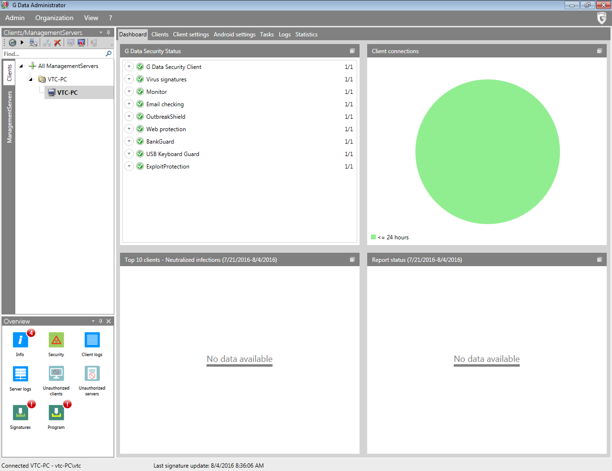
Task: Click the refresh icon in the Clients toolbar
Action: coord(12,43)
